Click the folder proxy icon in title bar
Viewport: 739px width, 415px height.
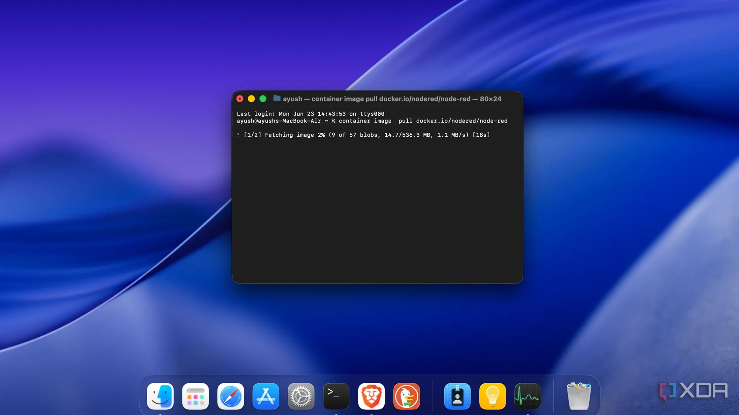pyautogui.click(x=277, y=98)
